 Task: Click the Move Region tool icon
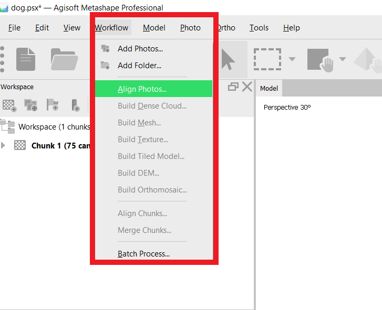tap(320, 59)
